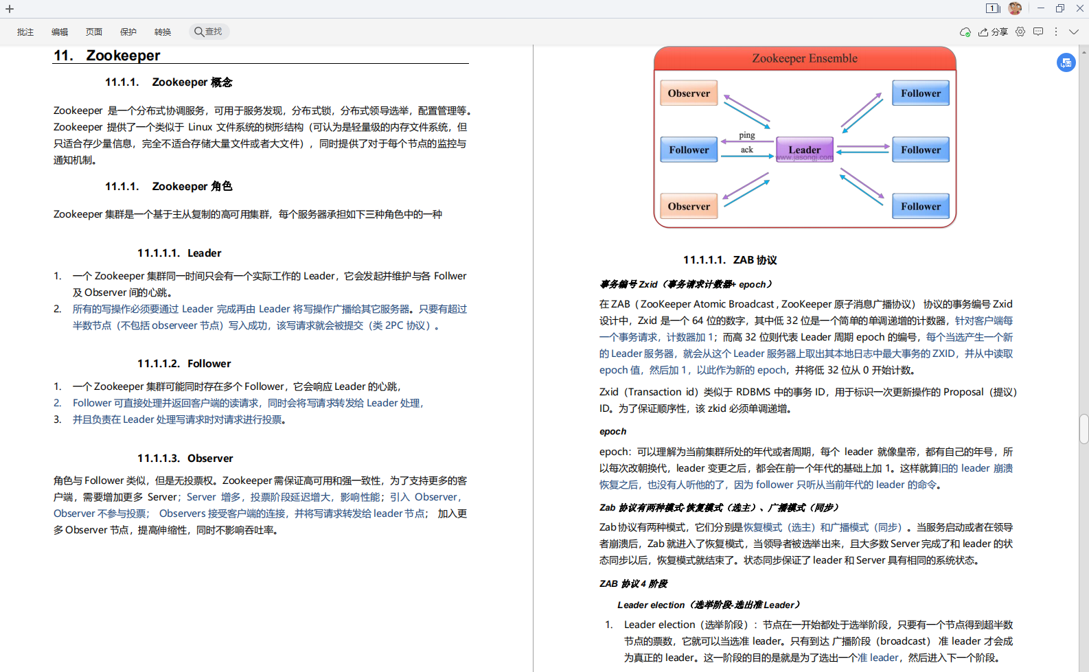Open the 保护 protect menu
Image resolution: width=1089 pixels, height=672 pixels.
click(128, 32)
